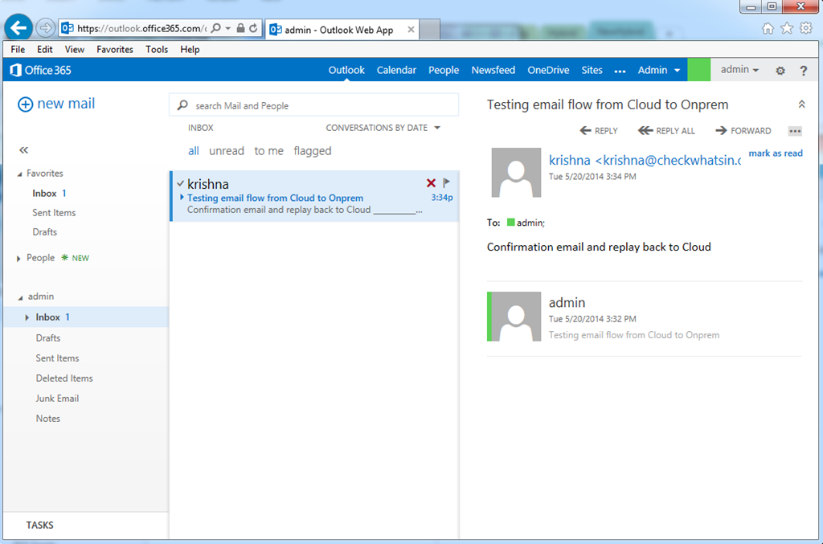Open the Edit menu
The height and width of the screenshot is (544, 823).
(x=45, y=49)
